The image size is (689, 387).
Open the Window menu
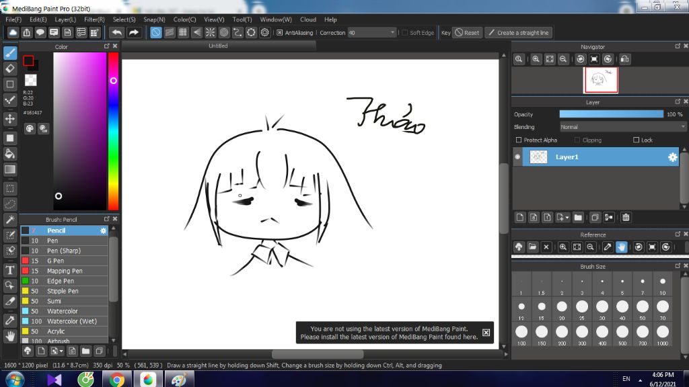click(275, 19)
